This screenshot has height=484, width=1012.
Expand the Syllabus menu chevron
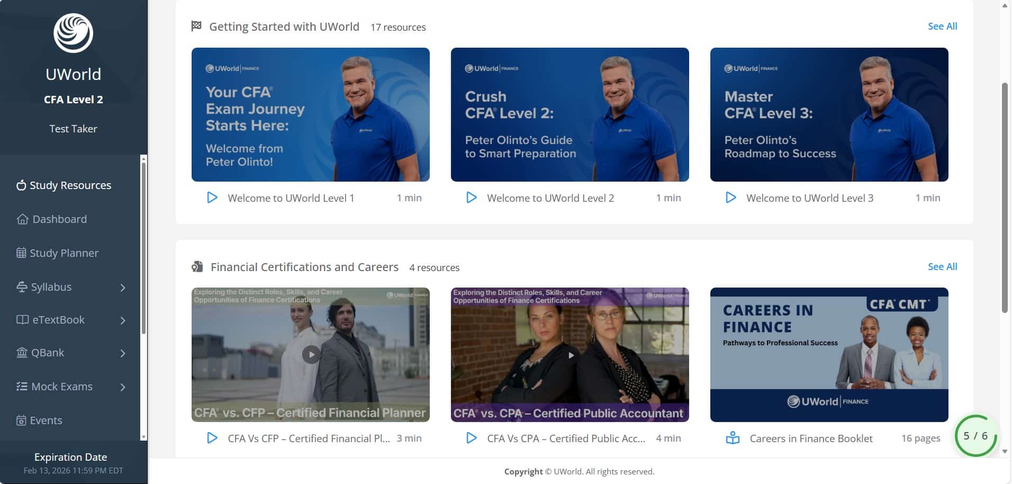click(123, 288)
